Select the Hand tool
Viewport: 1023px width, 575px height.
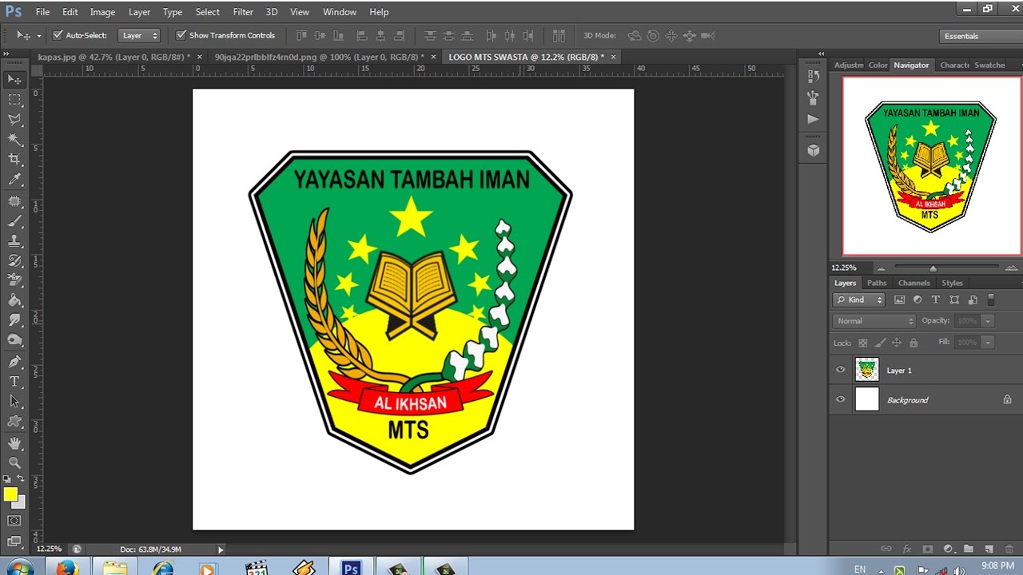pos(14,442)
